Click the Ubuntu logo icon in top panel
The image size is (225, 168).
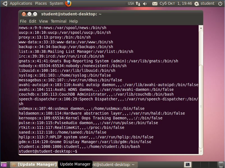pos(5,3)
